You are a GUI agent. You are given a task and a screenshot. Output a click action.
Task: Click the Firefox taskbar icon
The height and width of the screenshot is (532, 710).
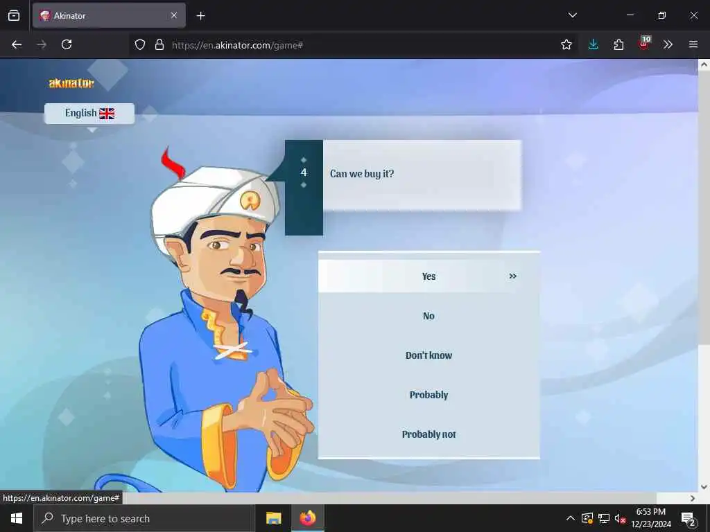click(x=307, y=518)
